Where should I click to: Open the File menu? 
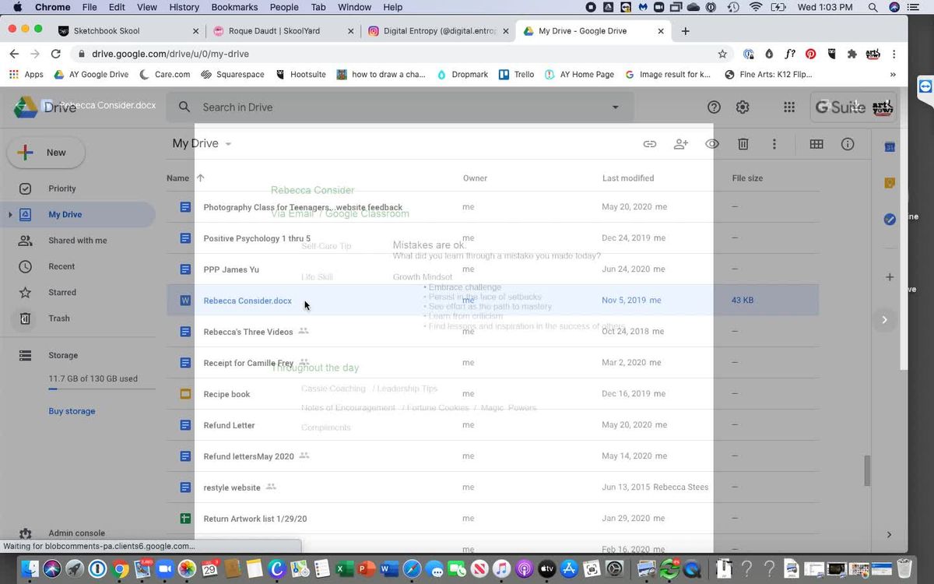tap(90, 7)
